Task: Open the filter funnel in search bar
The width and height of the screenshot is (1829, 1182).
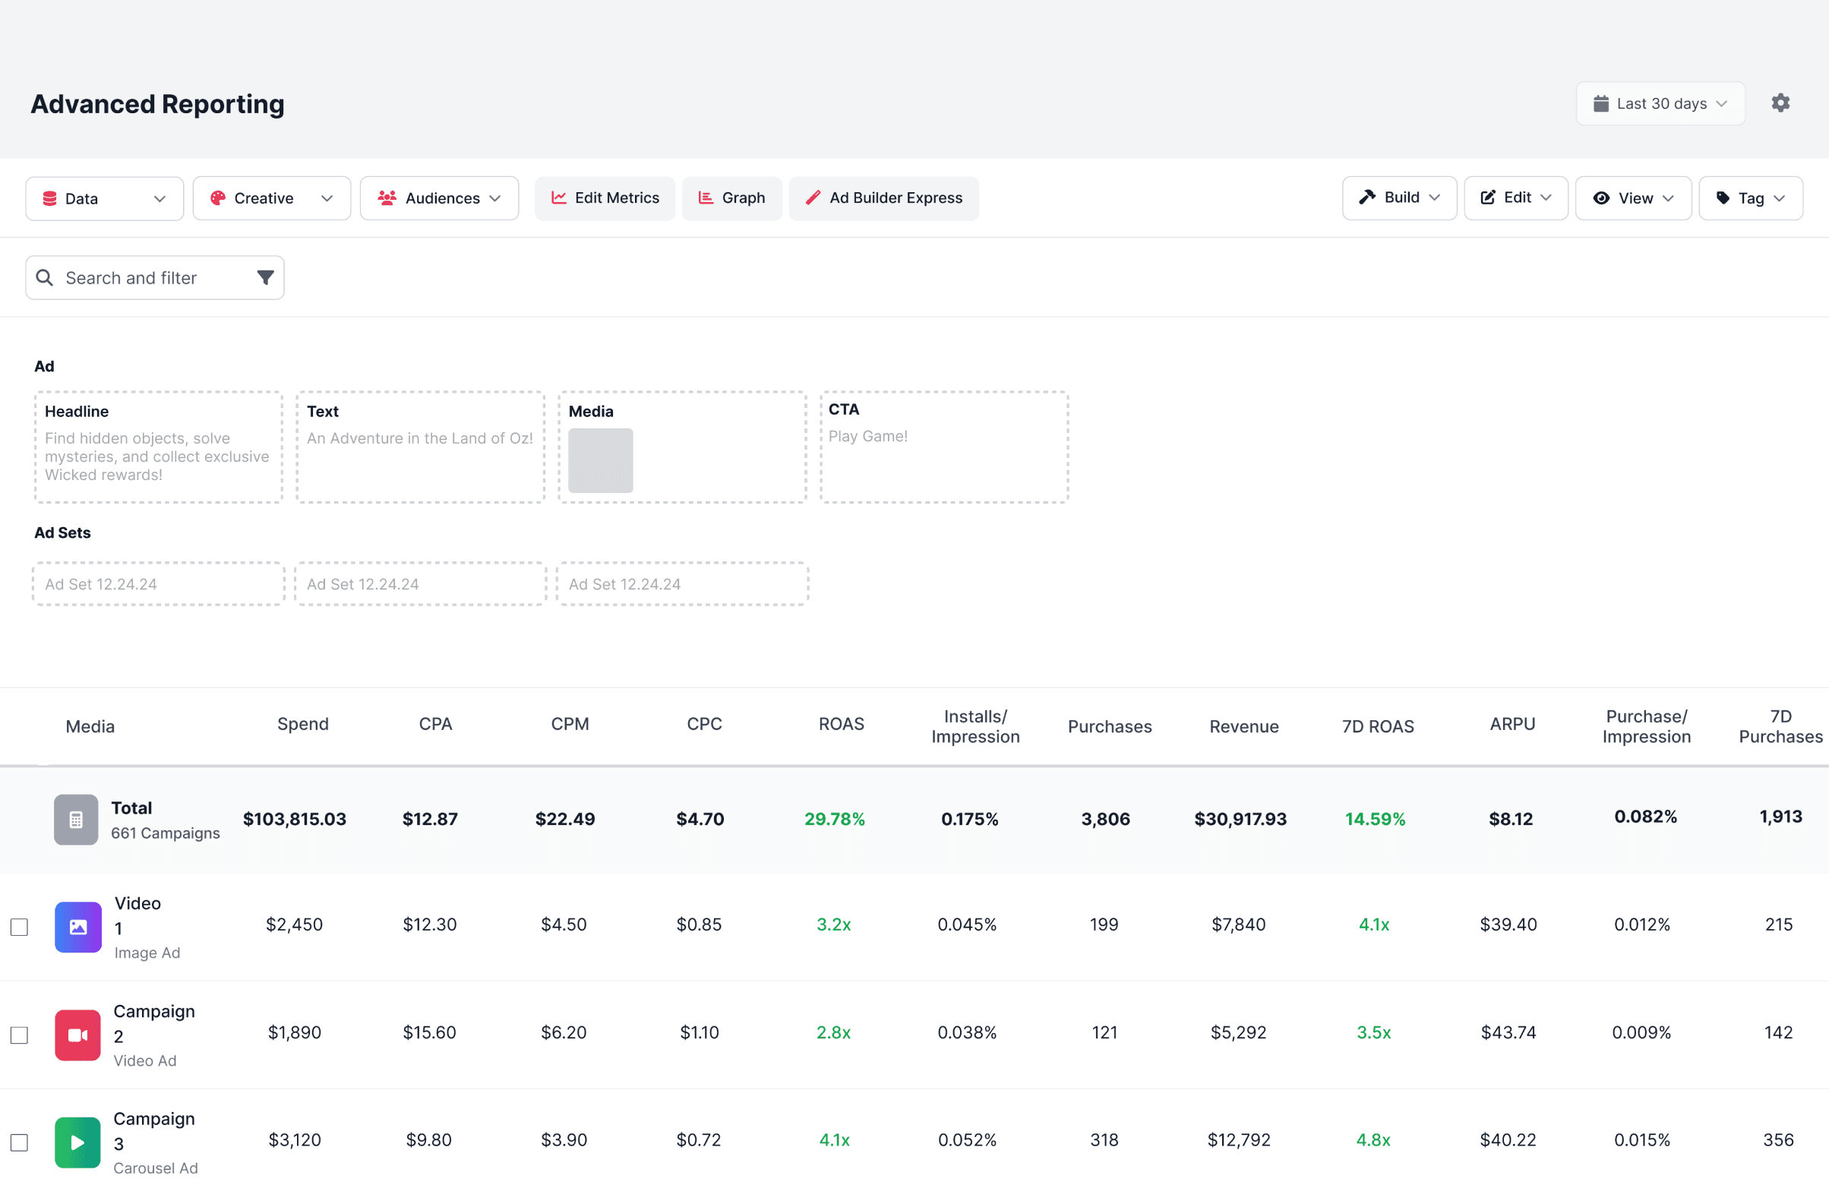Action: pyautogui.click(x=264, y=277)
